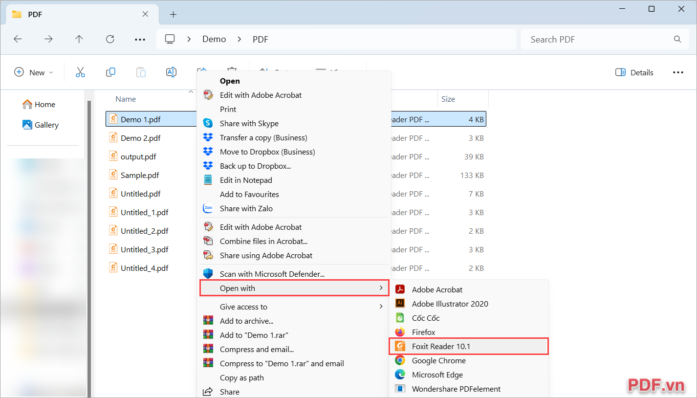Click PDF in the address breadcrumb
Screen dimensions: 697x398
point(261,39)
